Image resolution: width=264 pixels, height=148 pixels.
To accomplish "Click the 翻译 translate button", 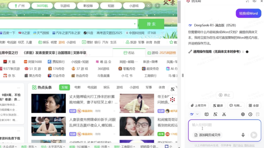I will click(218, 105).
